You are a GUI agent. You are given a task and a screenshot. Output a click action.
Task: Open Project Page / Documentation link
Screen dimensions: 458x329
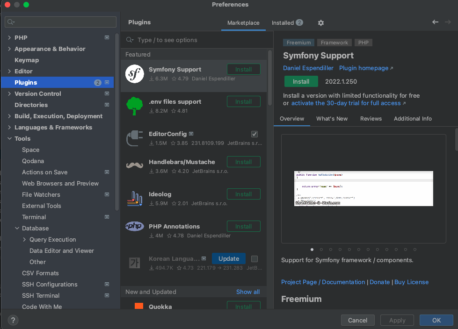point(323,282)
